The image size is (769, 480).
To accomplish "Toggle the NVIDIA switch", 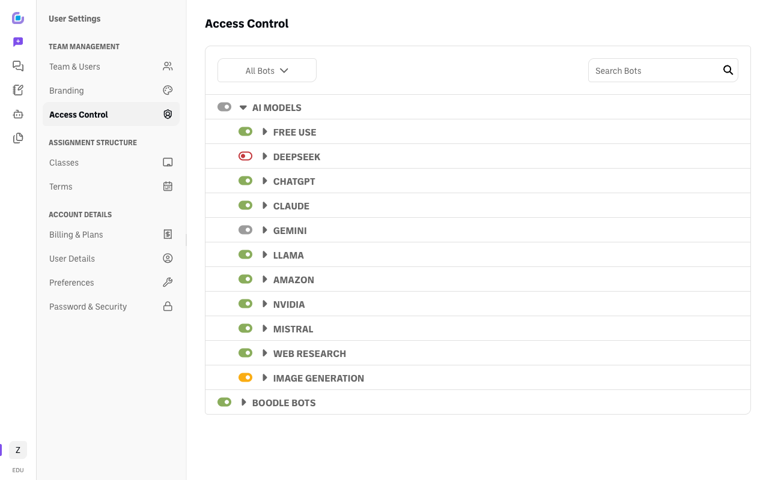I will click(246, 304).
